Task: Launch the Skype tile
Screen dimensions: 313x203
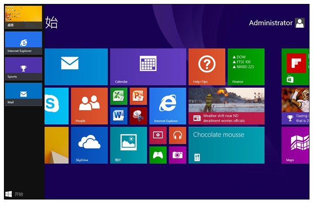Action: pos(57,106)
